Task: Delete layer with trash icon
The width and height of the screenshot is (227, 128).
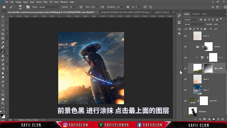Action: pyautogui.click(x=223, y=119)
